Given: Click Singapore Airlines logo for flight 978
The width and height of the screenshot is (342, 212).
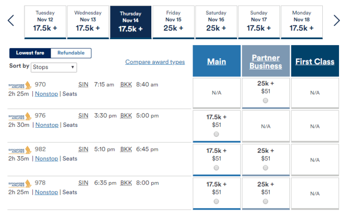Looking at the screenshot, I should (x=20, y=184).
